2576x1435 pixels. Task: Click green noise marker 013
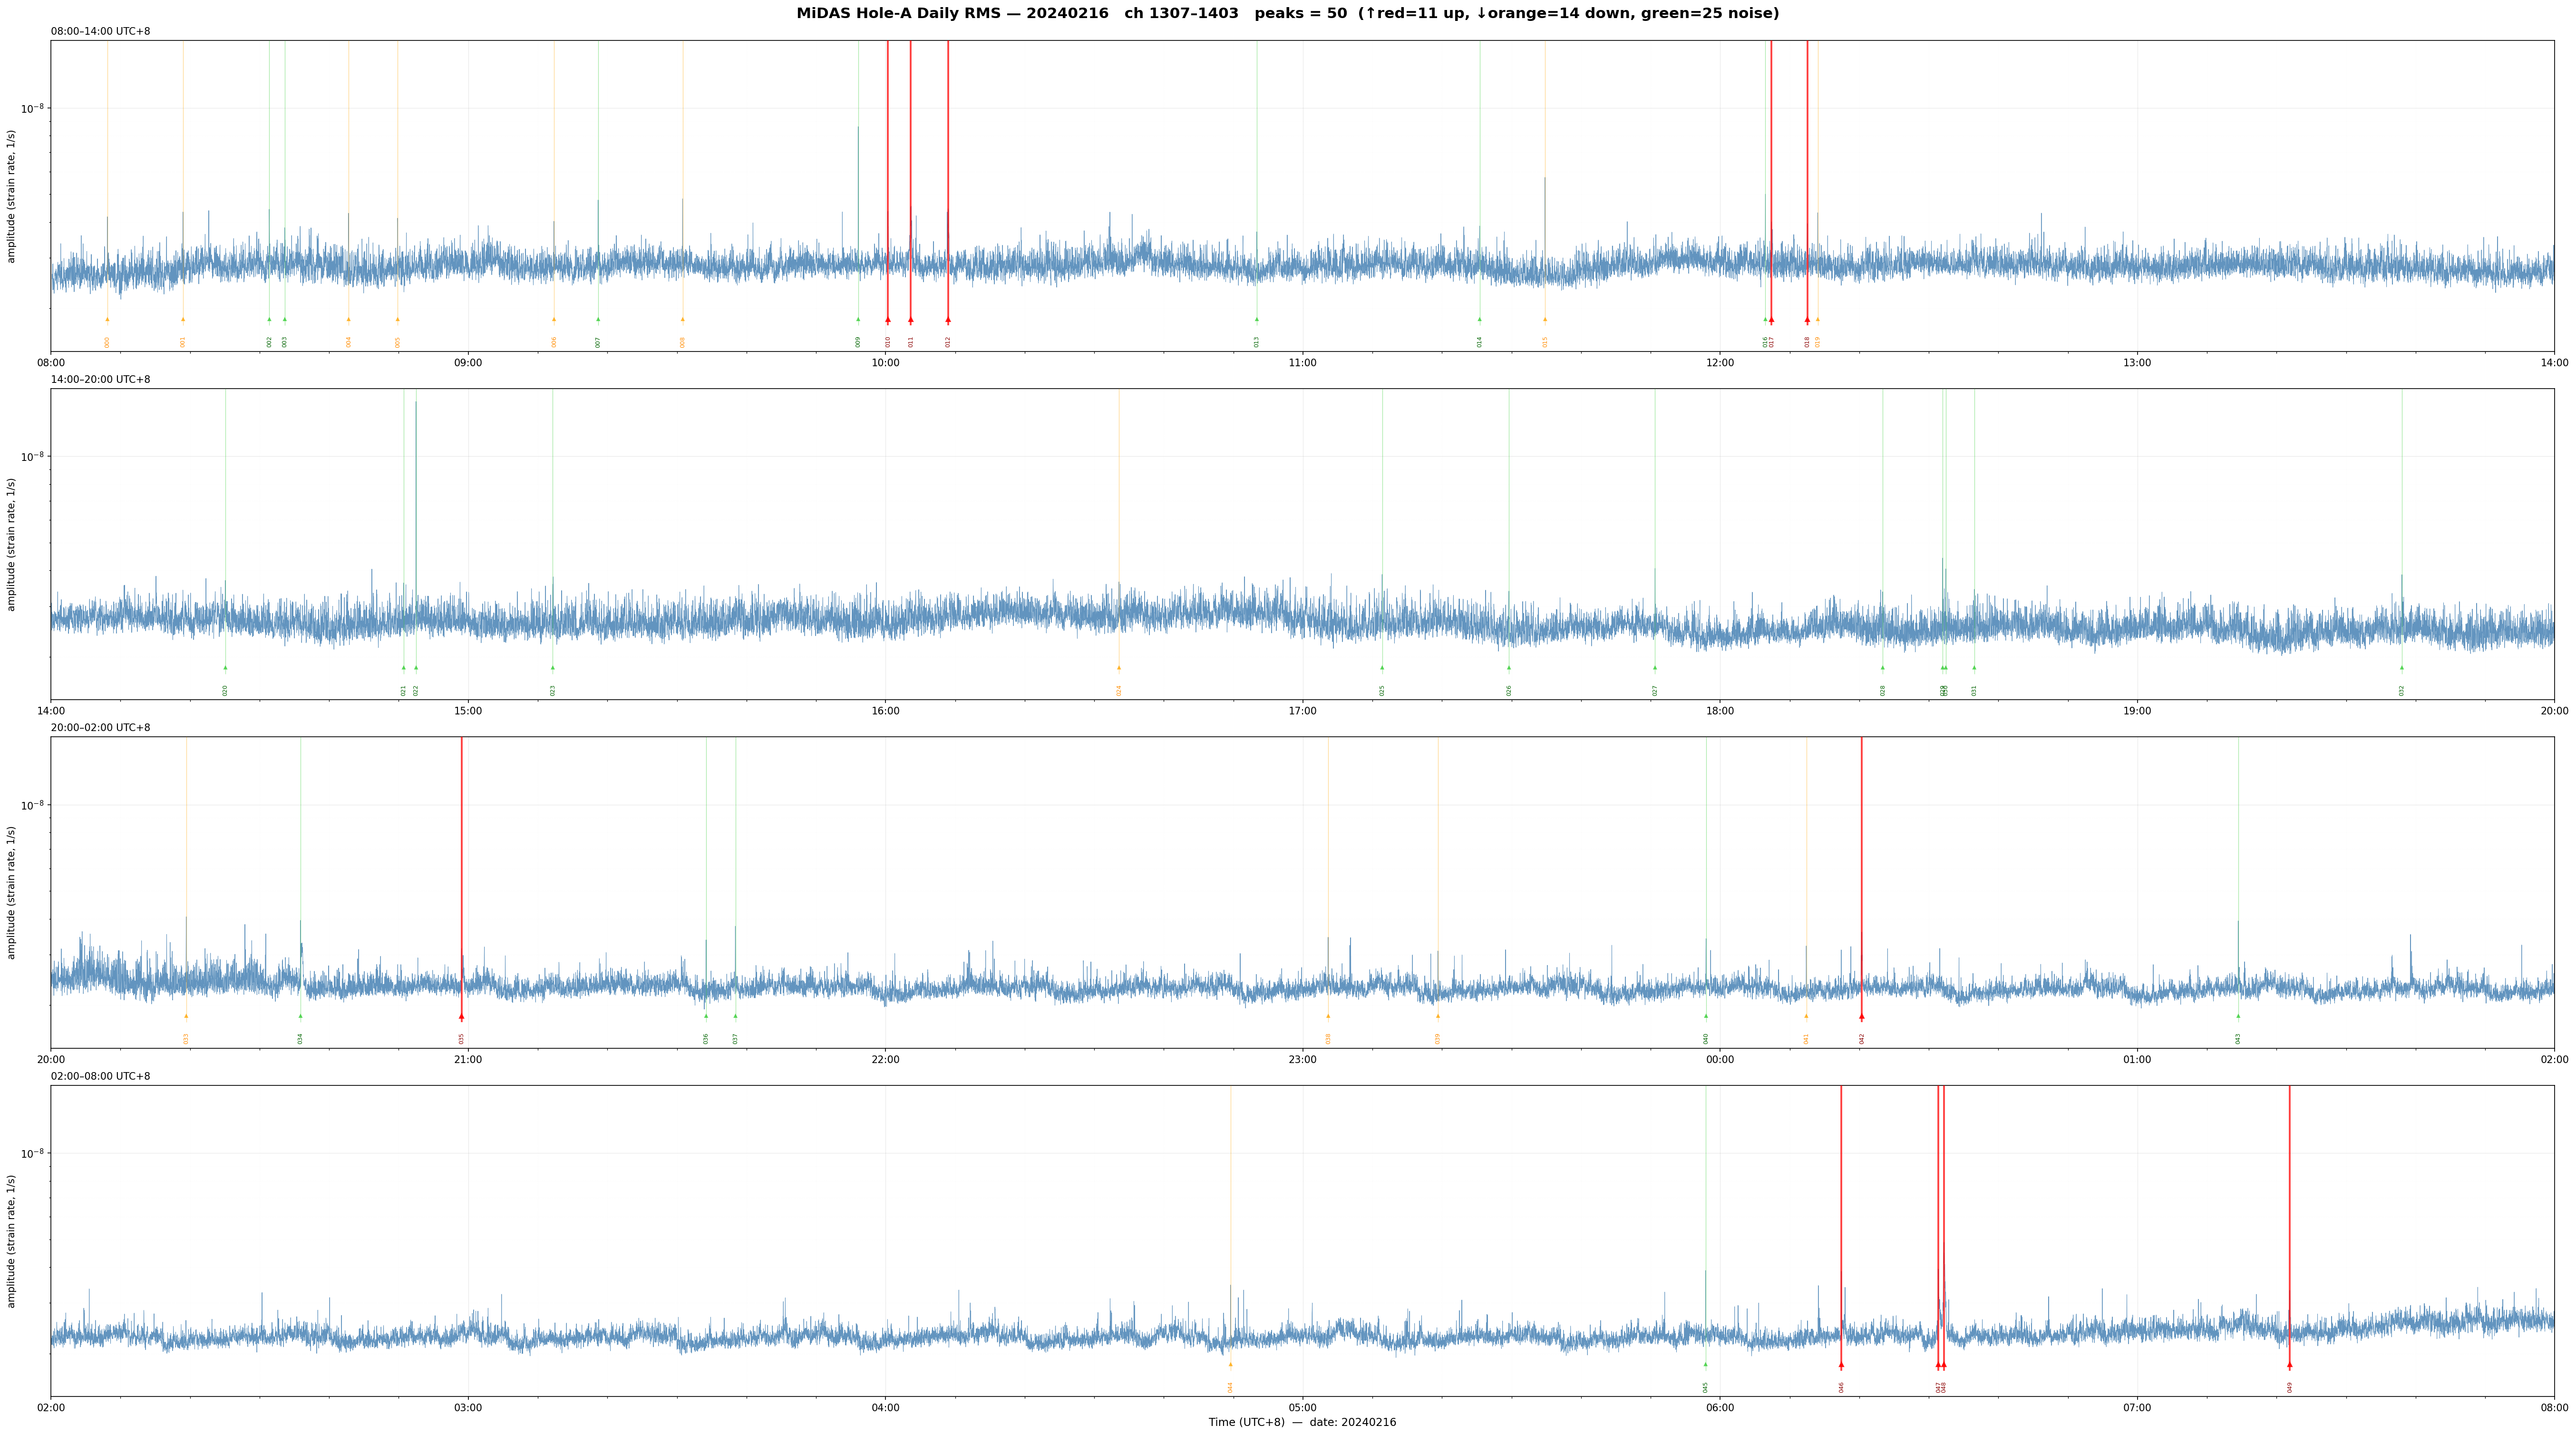[1257, 320]
